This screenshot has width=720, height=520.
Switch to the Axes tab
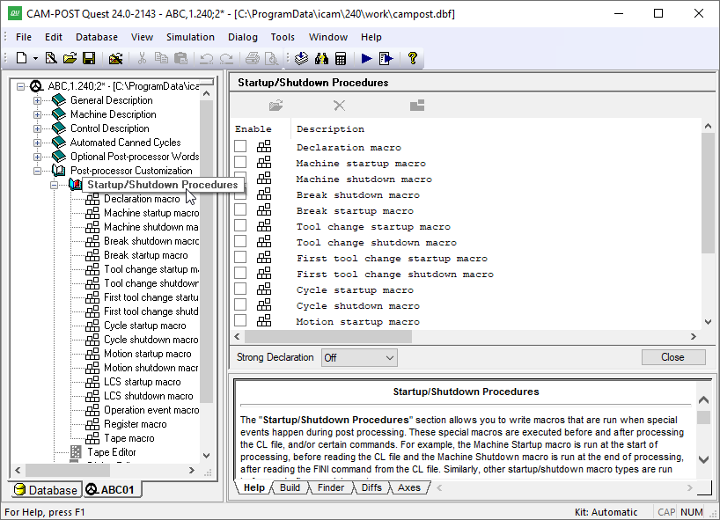(x=408, y=487)
